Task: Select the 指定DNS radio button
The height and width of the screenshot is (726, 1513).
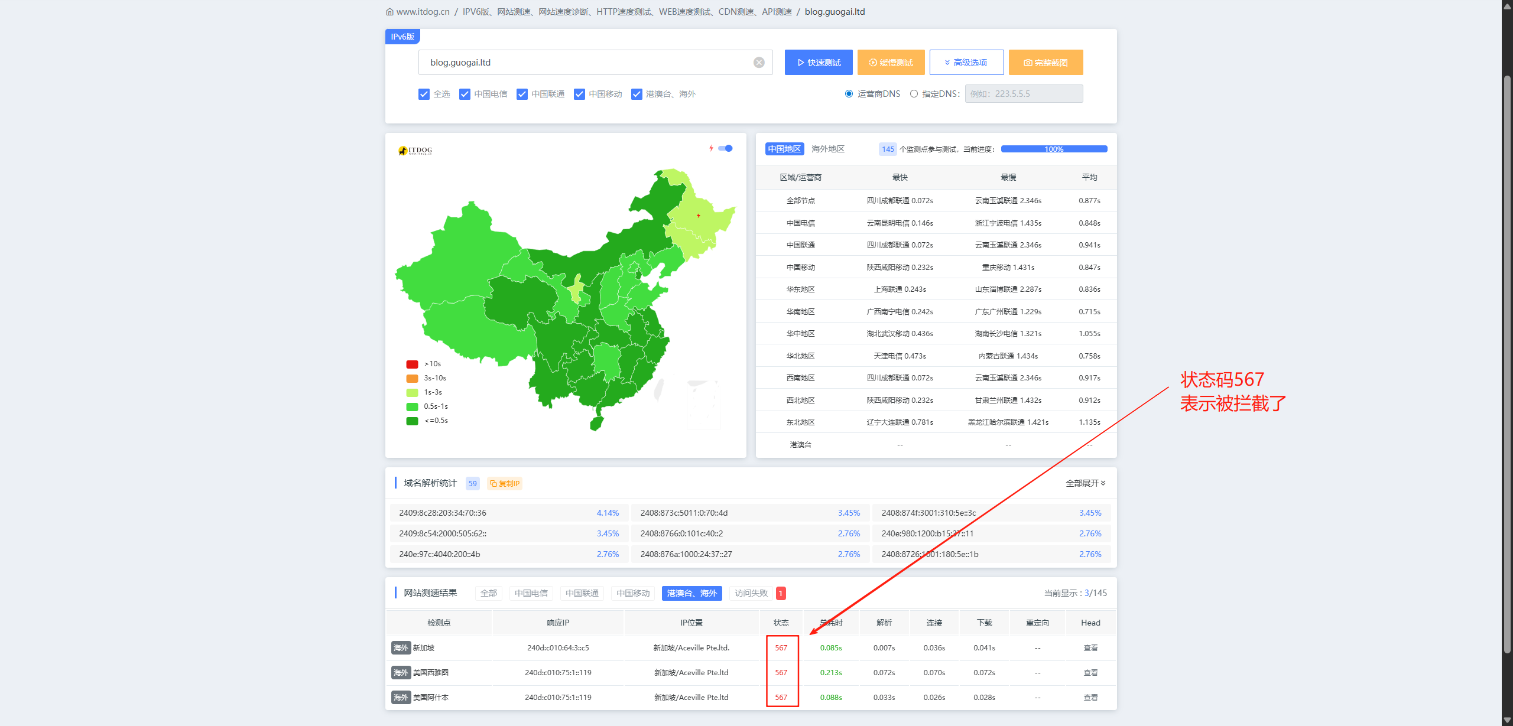Action: pyautogui.click(x=914, y=94)
